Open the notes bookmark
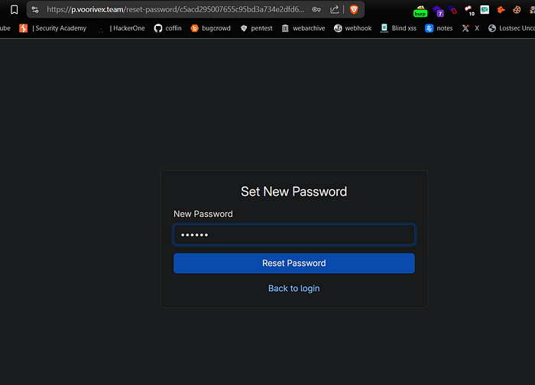535x385 pixels. (439, 28)
